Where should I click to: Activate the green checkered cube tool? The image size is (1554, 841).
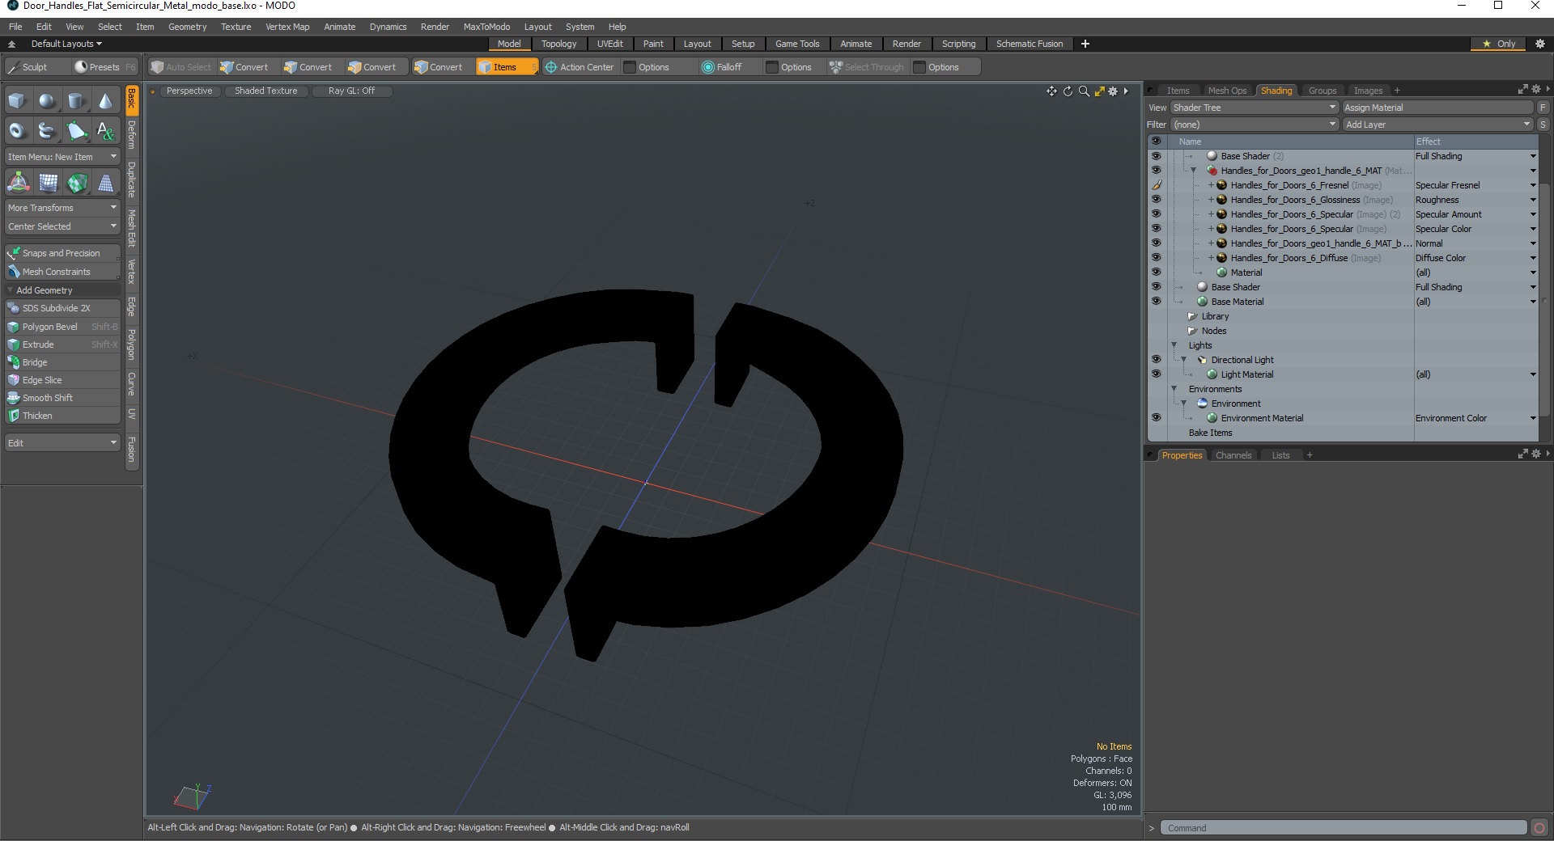click(x=76, y=183)
